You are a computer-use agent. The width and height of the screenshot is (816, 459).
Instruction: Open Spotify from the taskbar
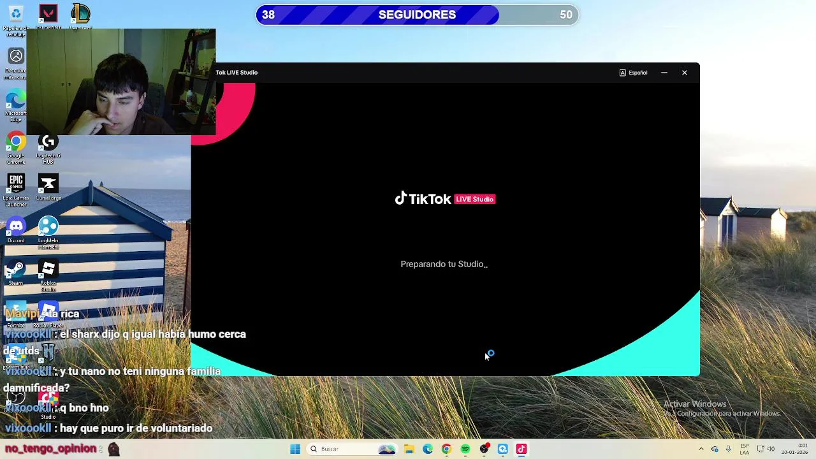[x=465, y=449]
